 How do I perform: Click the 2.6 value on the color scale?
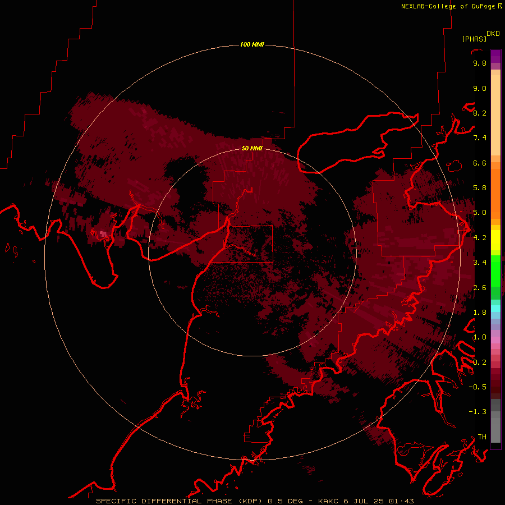click(x=480, y=287)
